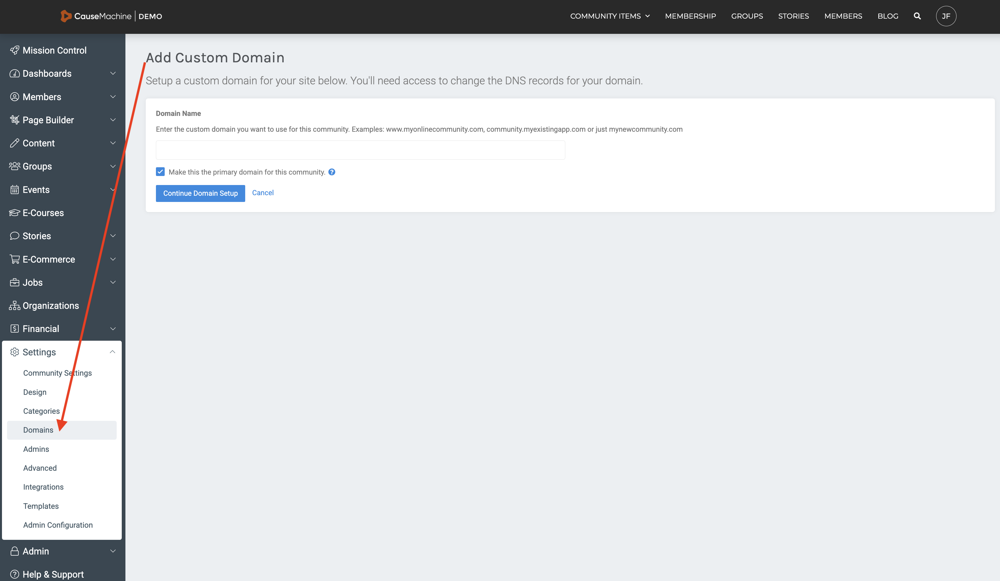Click the CauseMachine logo icon

(x=66, y=16)
